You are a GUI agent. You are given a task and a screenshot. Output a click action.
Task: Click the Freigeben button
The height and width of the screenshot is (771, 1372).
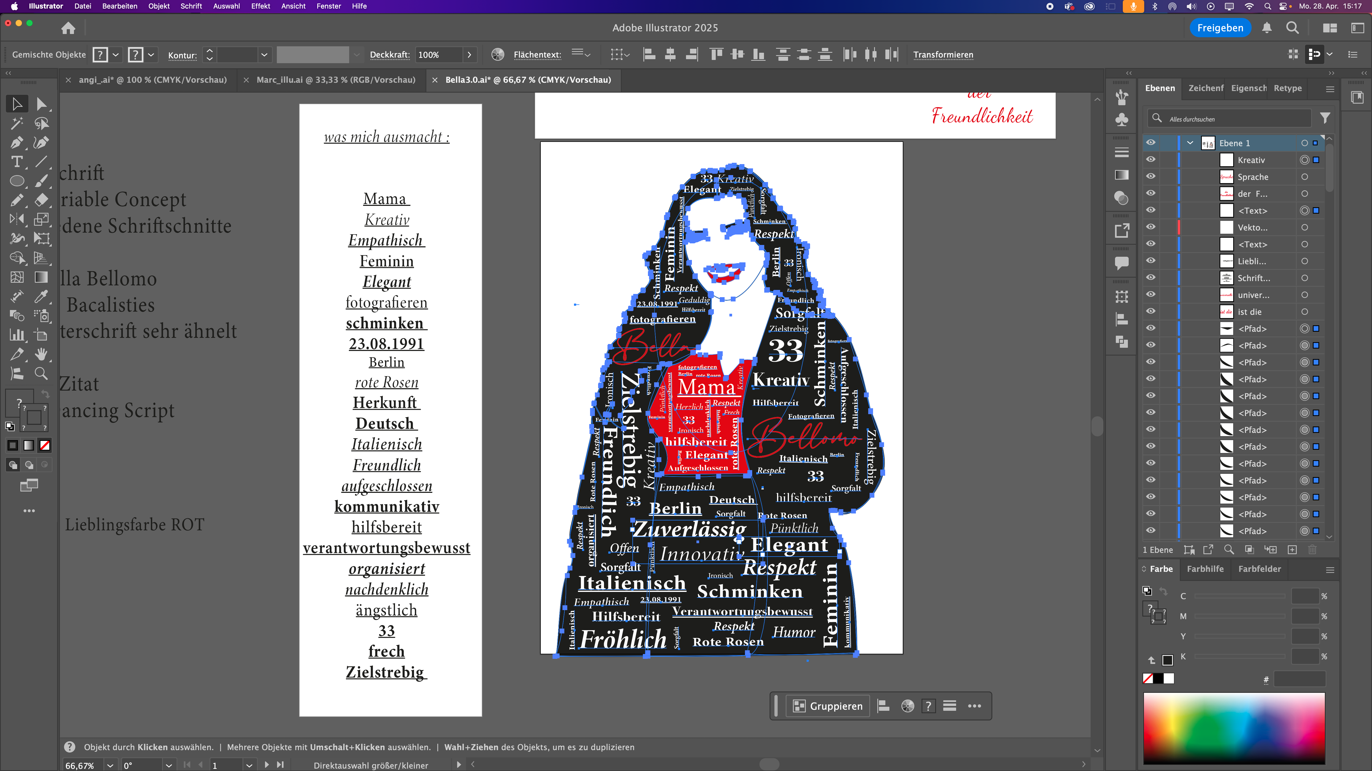(1220, 28)
